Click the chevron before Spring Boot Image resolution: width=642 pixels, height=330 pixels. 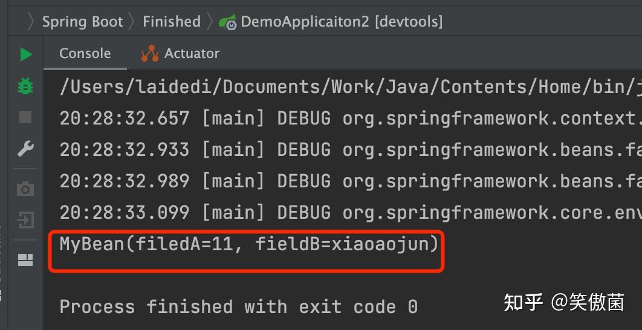pyautogui.click(x=31, y=22)
